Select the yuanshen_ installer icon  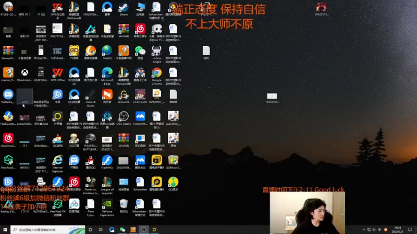pyautogui.click(x=173, y=118)
